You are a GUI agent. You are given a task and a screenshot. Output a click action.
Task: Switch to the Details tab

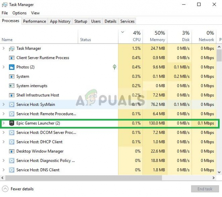coord(110,21)
